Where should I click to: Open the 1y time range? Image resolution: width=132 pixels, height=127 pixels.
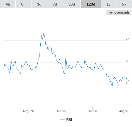click(109, 4)
